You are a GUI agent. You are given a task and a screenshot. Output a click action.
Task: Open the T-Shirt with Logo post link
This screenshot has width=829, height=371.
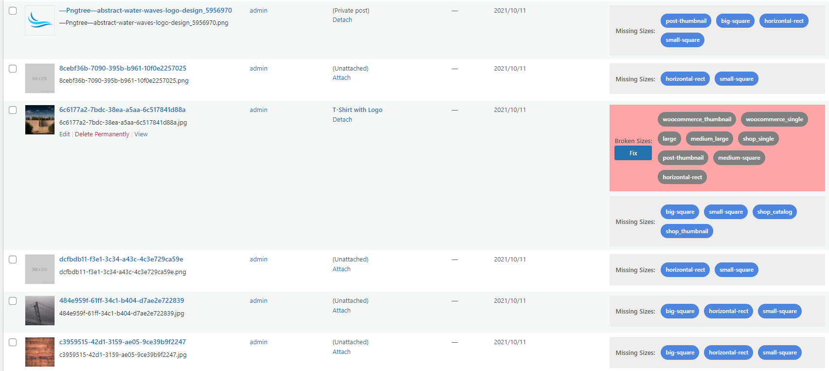click(358, 110)
